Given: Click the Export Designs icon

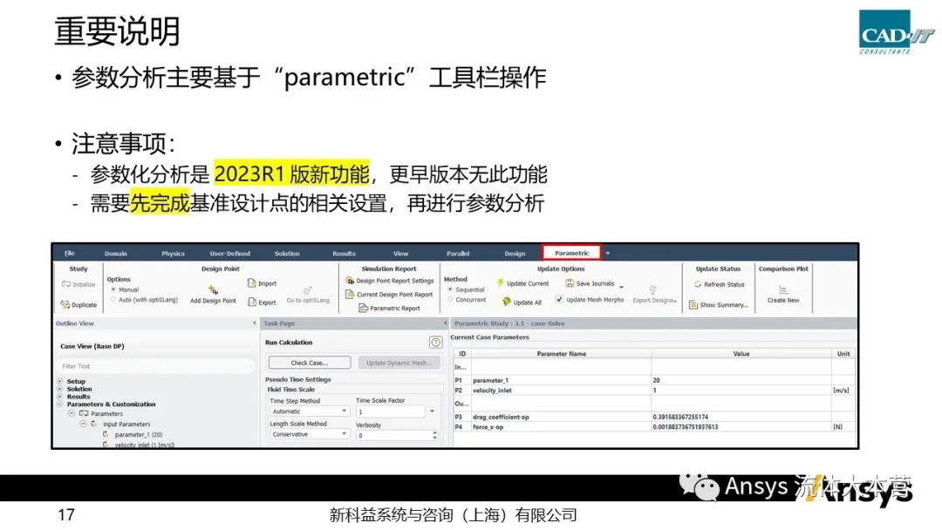Looking at the screenshot, I should tap(653, 290).
